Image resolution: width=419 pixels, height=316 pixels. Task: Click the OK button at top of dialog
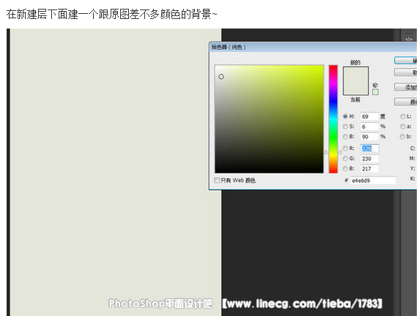[x=405, y=61]
